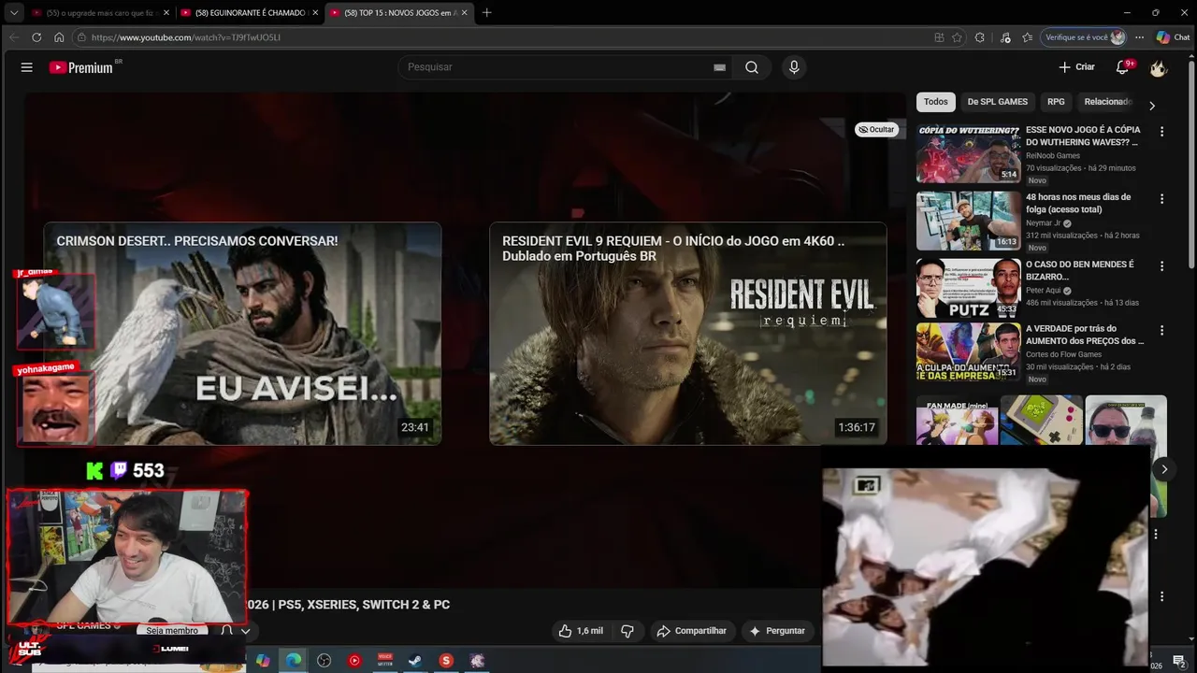Image resolution: width=1197 pixels, height=673 pixels.
Task: Open Resident Evil 9 Requiem end-screen video
Action: click(x=687, y=334)
